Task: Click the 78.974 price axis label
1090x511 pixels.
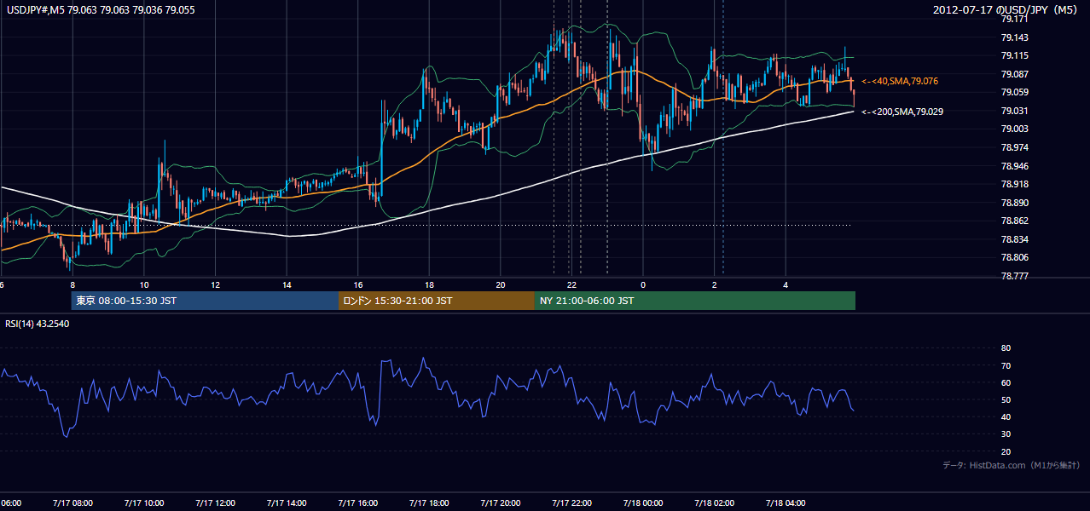Action: 1014,147
